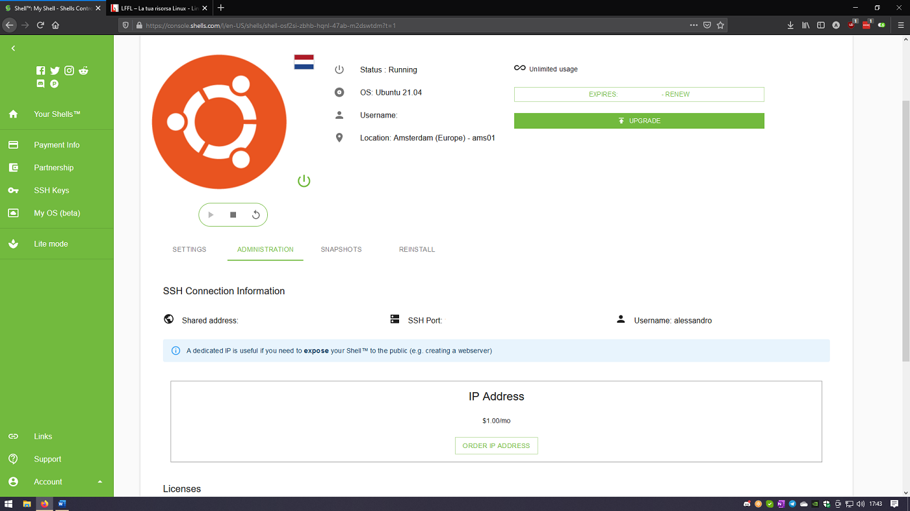Click the info icon in dedicated IP notice
This screenshot has height=511, width=910.
(x=175, y=351)
